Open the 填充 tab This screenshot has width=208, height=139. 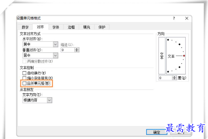[x=87, y=27]
